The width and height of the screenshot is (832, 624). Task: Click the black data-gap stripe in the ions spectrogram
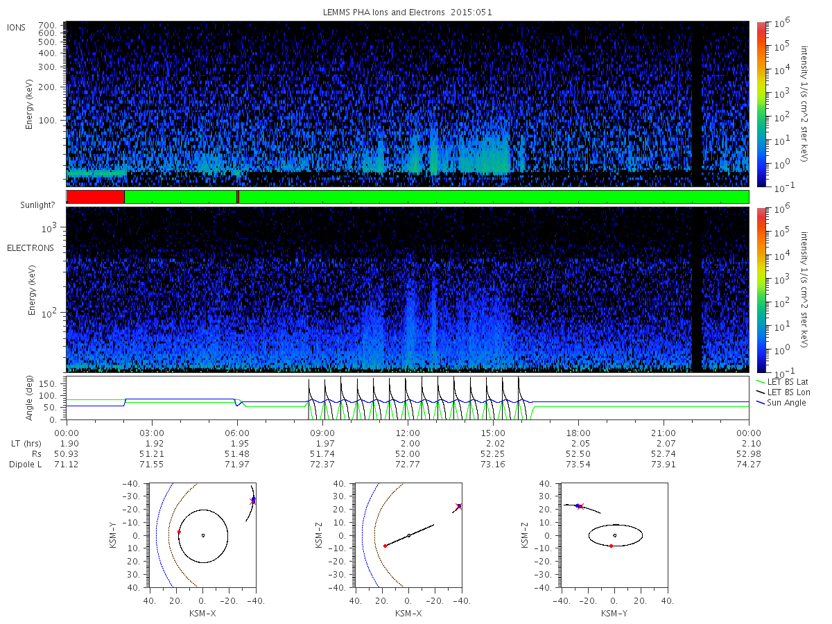point(696,104)
